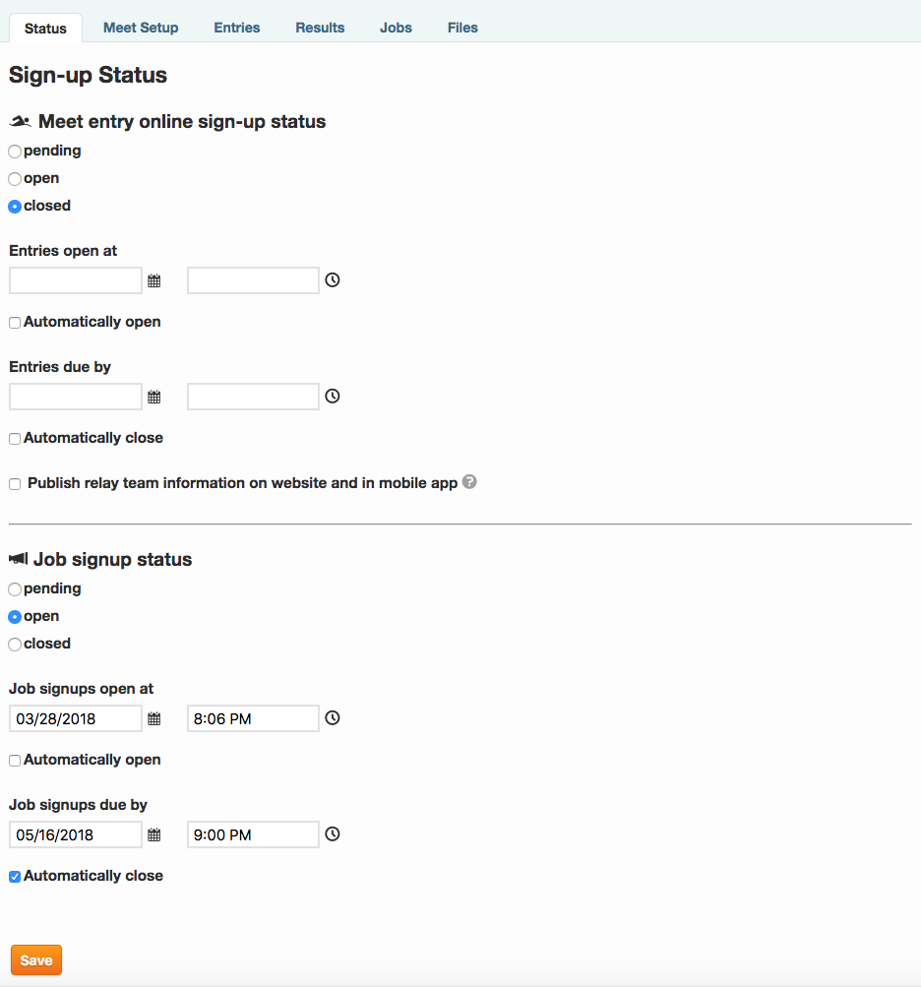Check Automatically open under Entries open at
921x987 pixels.
pyautogui.click(x=15, y=323)
